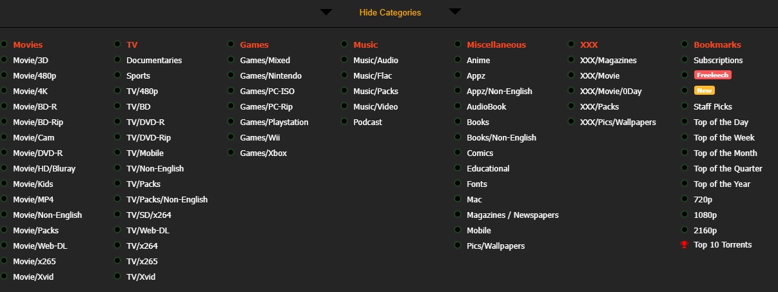This screenshot has height=292, width=778.
Task: Go to Top of the Week
Action: pos(724,138)
